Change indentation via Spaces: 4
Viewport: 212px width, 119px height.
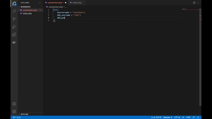[x=168, y=117]
